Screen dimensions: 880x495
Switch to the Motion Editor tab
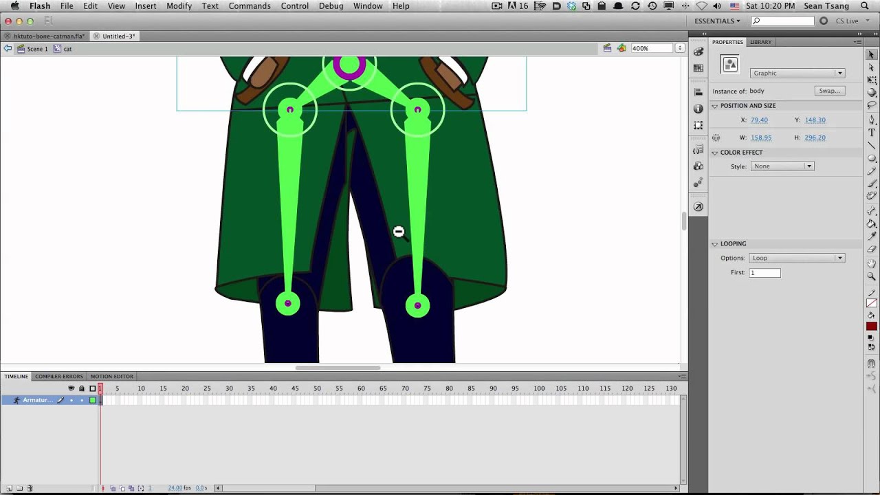111,376
